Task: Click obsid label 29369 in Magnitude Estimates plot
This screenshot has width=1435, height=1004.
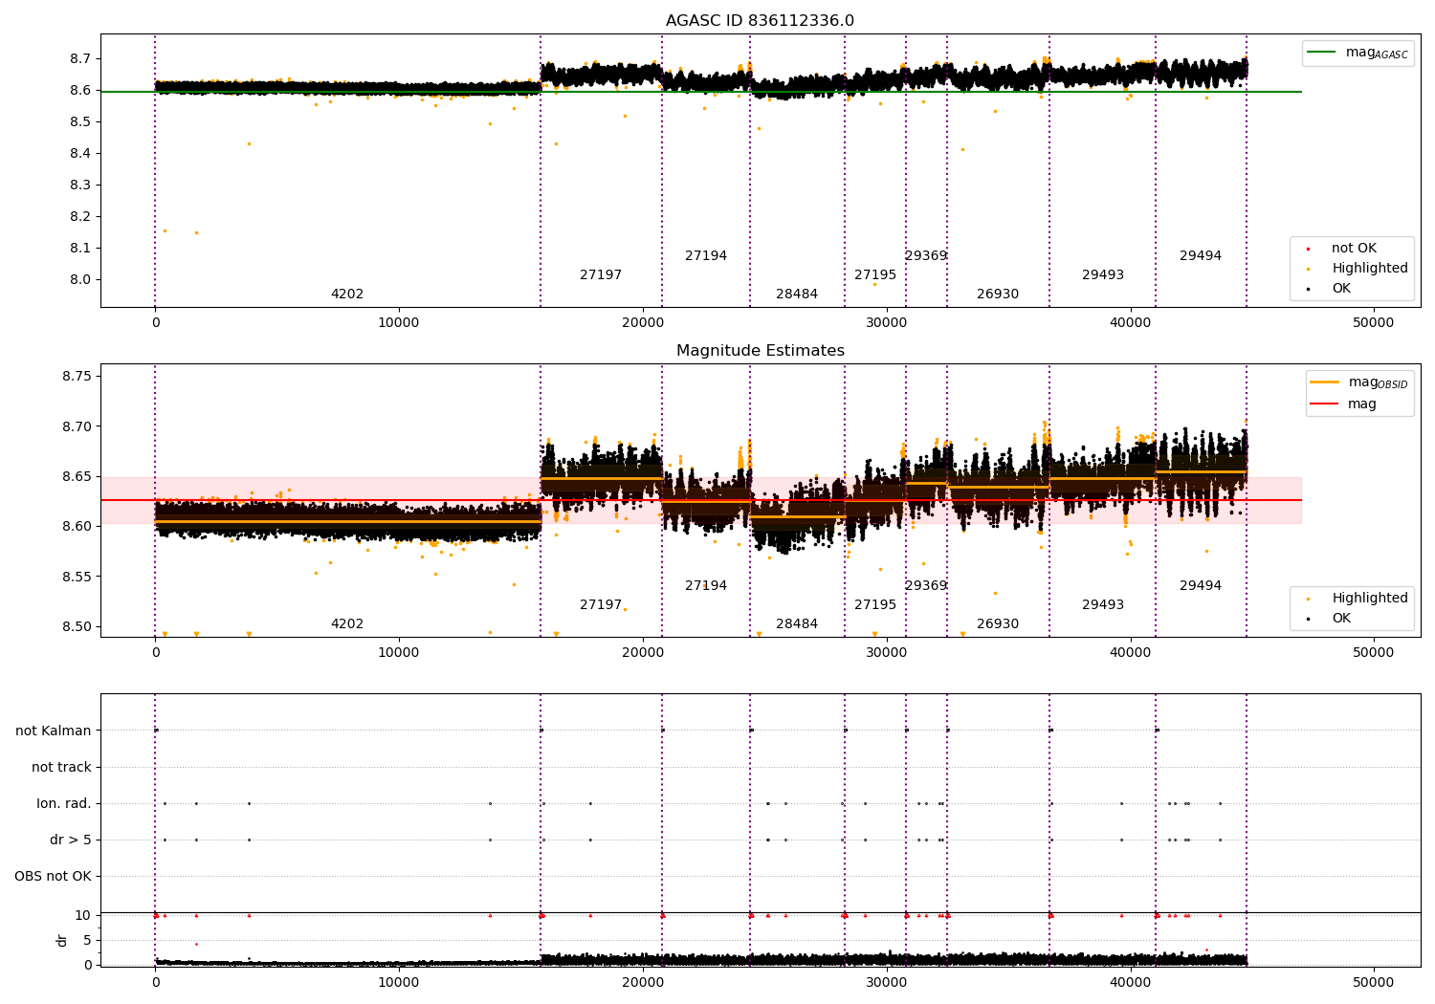Action: [x=926, y=586]
